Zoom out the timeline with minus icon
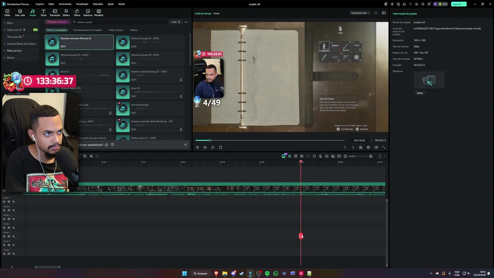Screen dimensions: 494x278 [x=345, y=156]
